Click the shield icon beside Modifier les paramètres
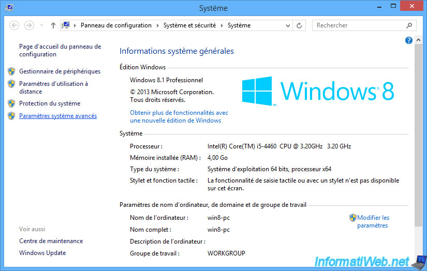The height and width of the screenshot is (271, 427). click(352, 218)
